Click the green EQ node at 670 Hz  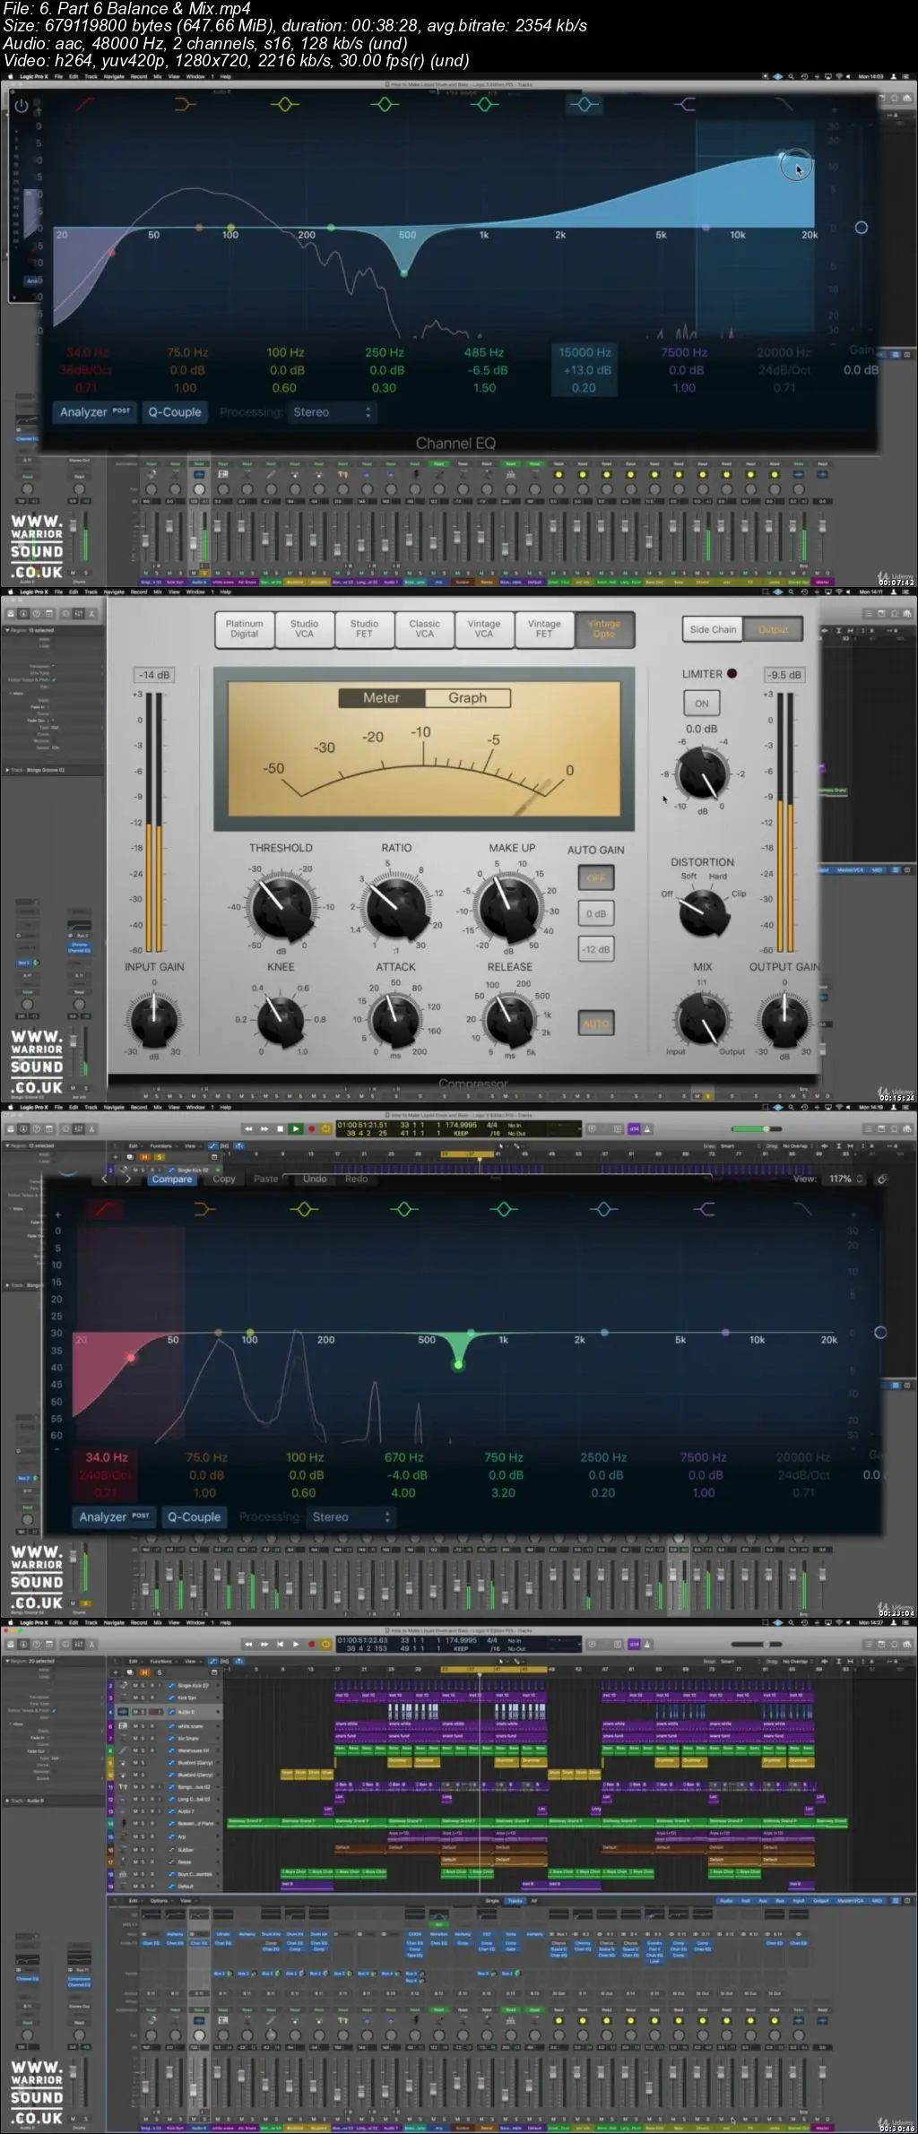[x=458, y=1365]
